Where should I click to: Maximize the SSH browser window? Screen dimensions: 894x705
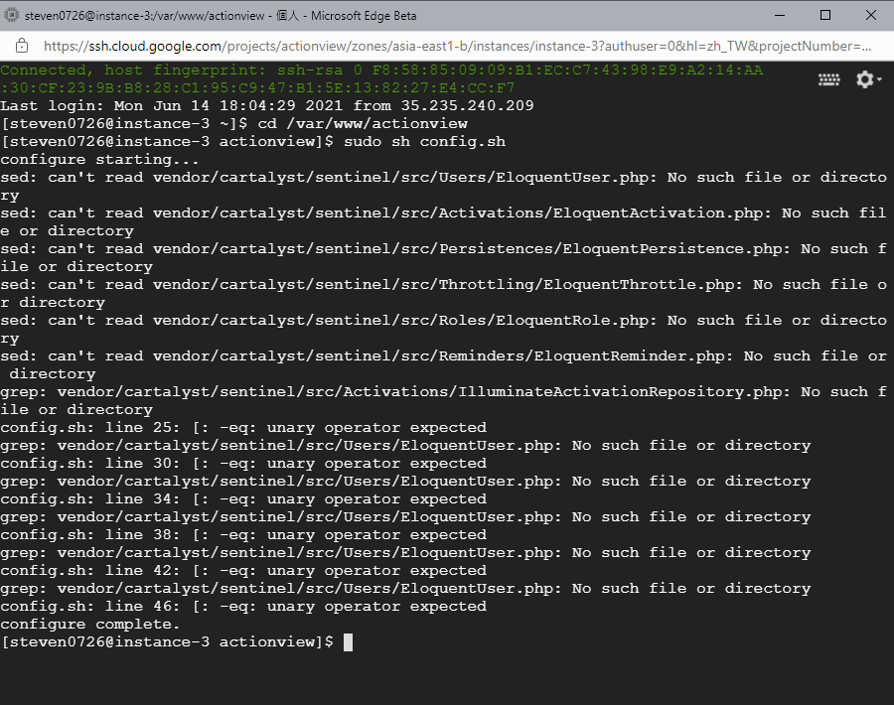[x=825, y=15]
